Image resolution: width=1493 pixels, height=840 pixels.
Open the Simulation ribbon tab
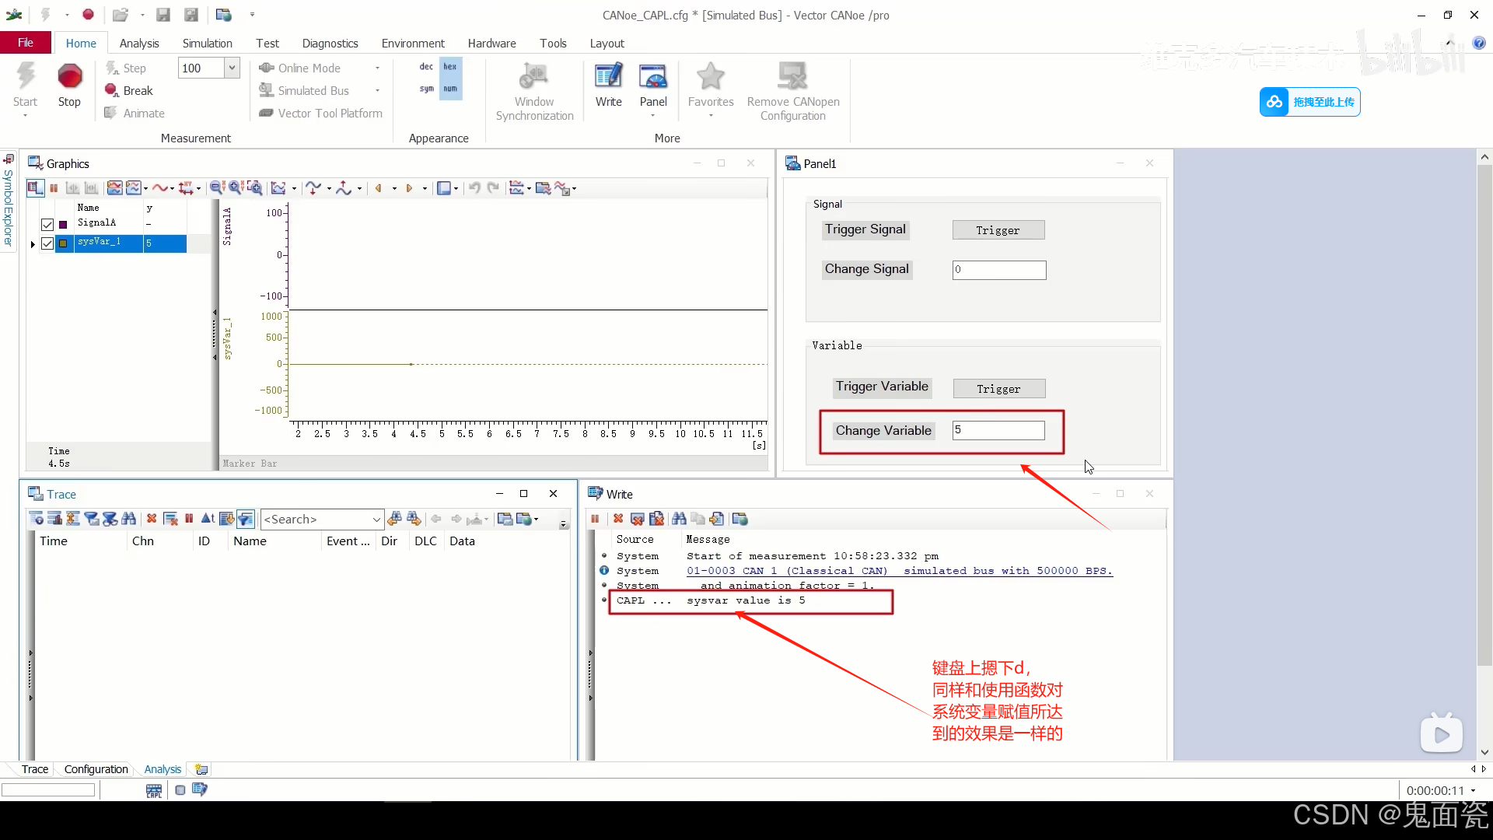click(207, 44)
